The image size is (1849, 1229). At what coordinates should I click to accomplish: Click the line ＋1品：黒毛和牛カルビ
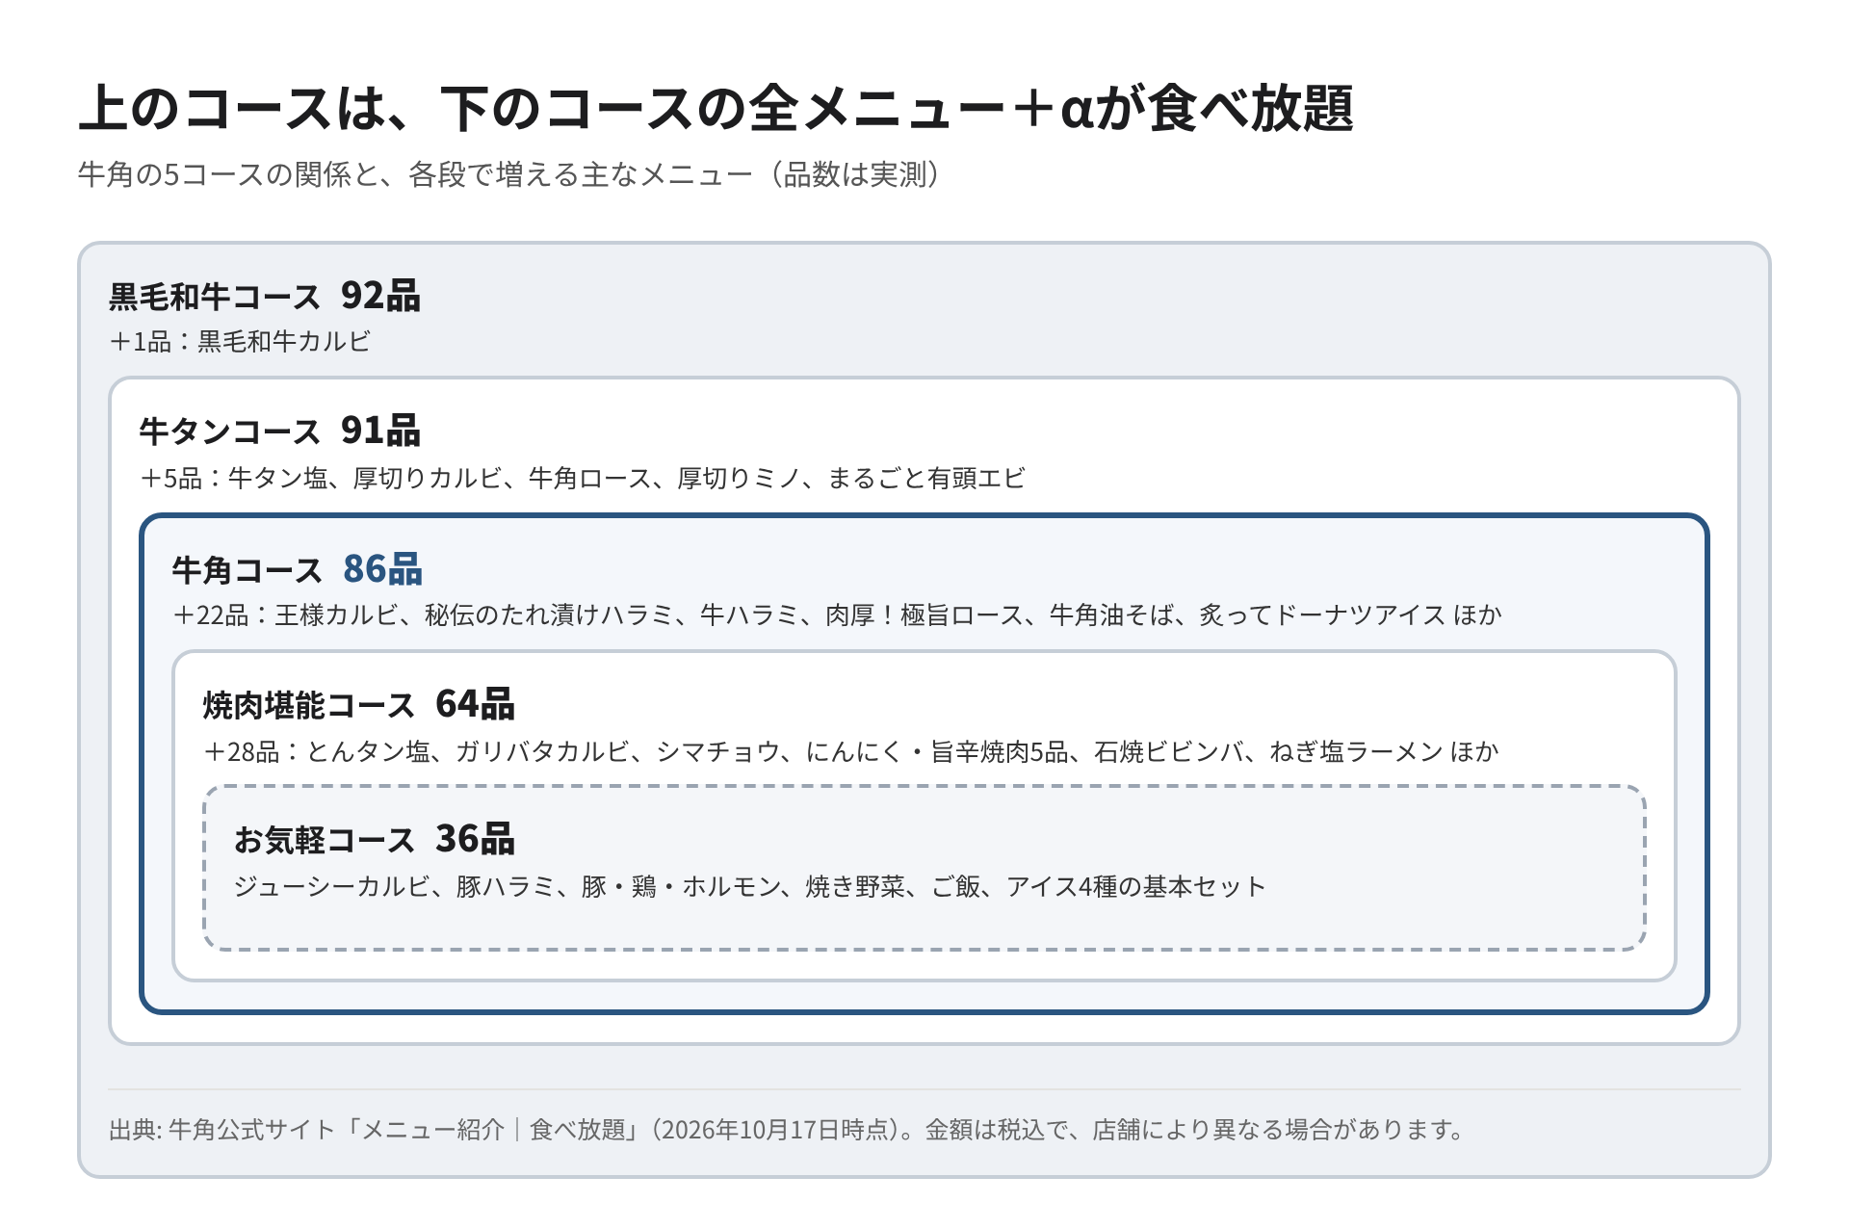pos(240,342)
